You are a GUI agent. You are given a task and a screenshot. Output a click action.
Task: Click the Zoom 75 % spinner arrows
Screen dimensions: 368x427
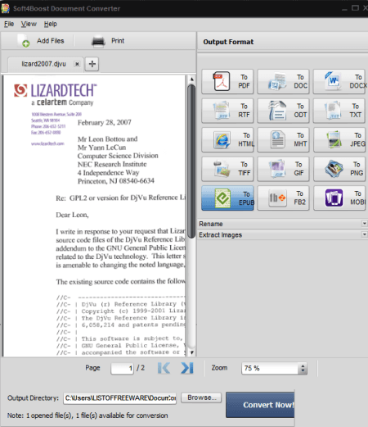pos(303,368)
